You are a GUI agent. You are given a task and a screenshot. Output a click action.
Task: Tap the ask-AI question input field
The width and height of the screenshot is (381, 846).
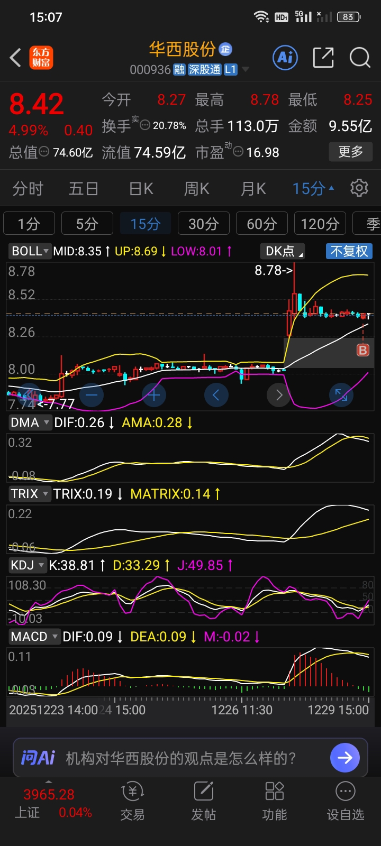[x=190, y=758]
